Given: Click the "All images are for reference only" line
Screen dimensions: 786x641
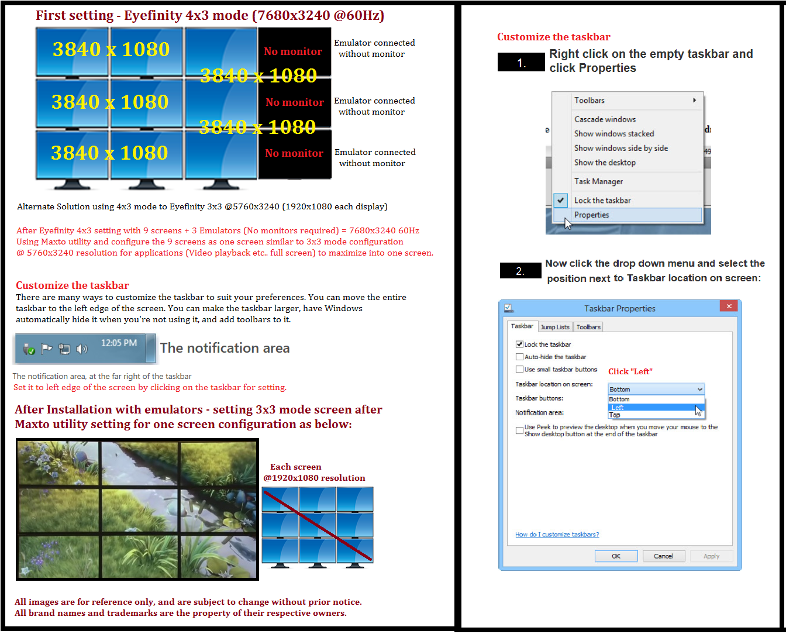Looking at the screenshot, I should point(188,602).
